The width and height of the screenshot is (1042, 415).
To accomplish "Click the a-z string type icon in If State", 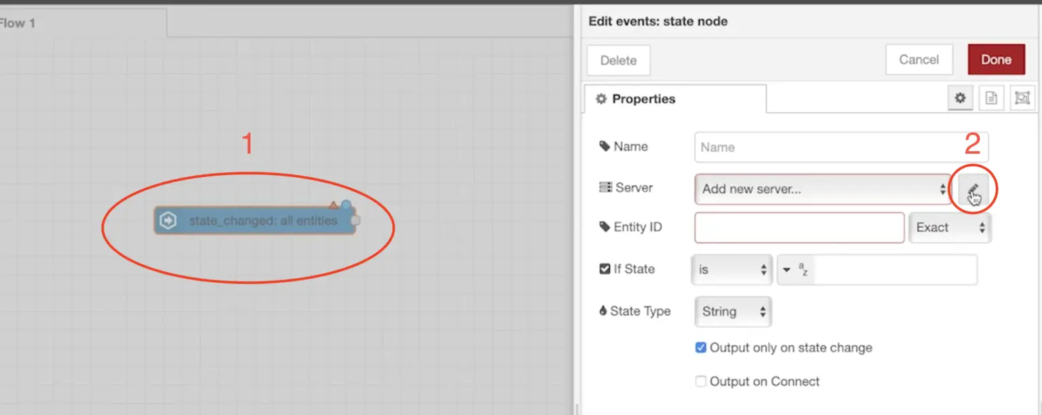I will 803,269.
